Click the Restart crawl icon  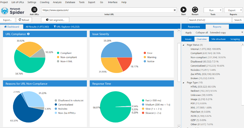coord(195,10)
